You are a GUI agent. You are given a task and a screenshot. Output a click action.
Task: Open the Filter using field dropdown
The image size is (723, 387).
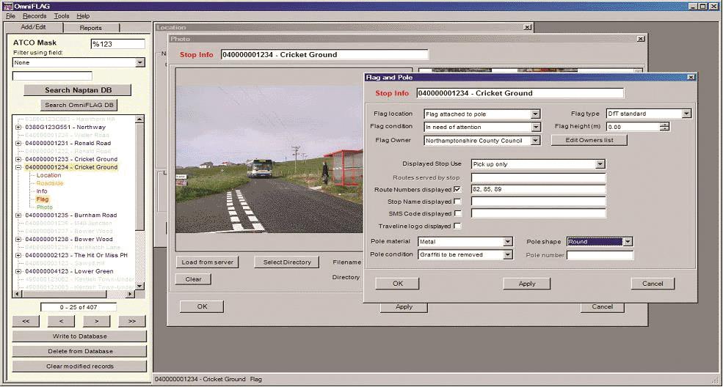click(140, 62)
